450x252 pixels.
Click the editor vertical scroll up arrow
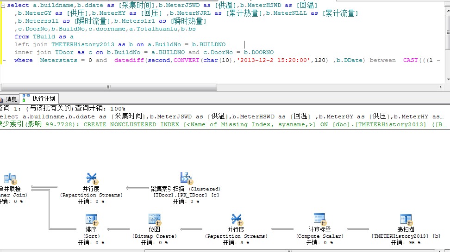click(448, 11)
